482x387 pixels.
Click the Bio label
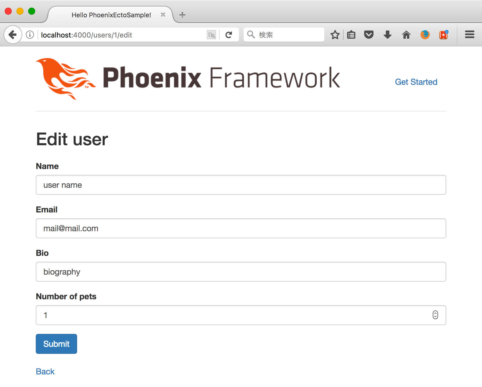[x=42, y=253]
